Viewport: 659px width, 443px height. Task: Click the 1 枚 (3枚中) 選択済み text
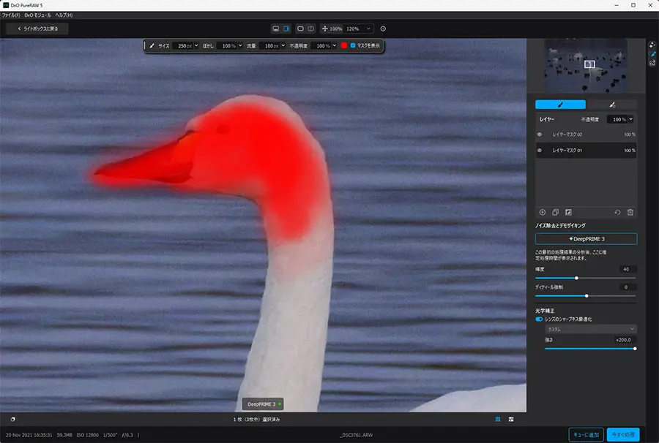256,419
